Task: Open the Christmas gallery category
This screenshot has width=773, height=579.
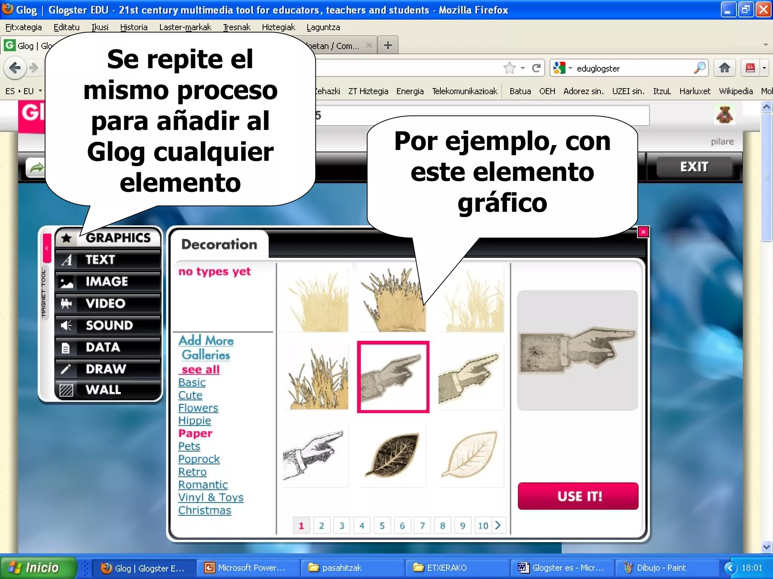Action: point(205,510)
